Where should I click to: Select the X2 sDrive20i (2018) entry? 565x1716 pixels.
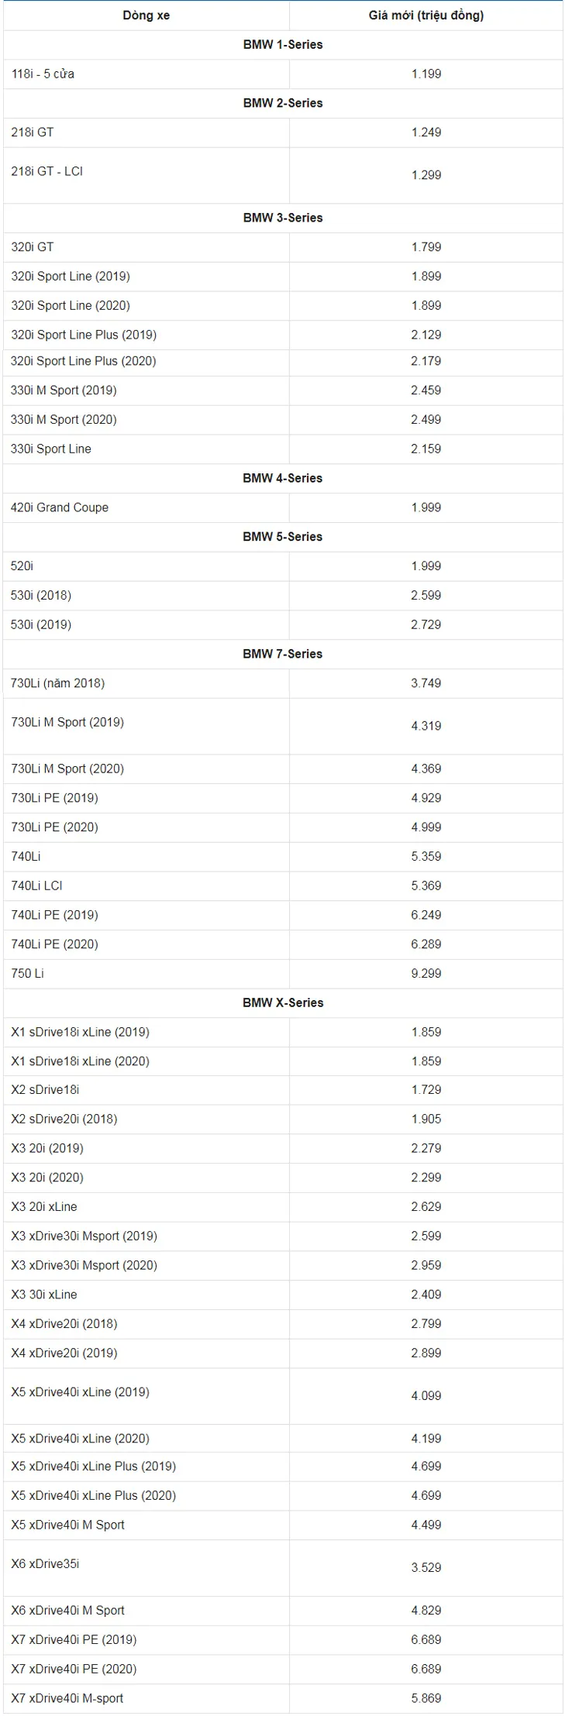click(x=64, y=1119)
